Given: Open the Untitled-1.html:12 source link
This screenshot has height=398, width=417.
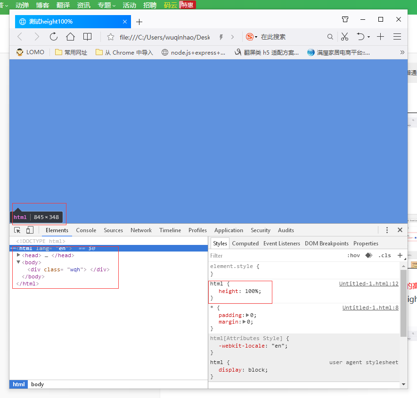Looking at the screenshot, I should (368, 284).
